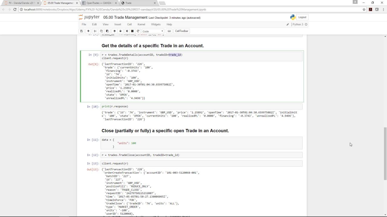Image resolution: width=387 pixels, height=217 pixels.
Task: Restart the kernel with the circular arrow
Action: tap(138, 31)
